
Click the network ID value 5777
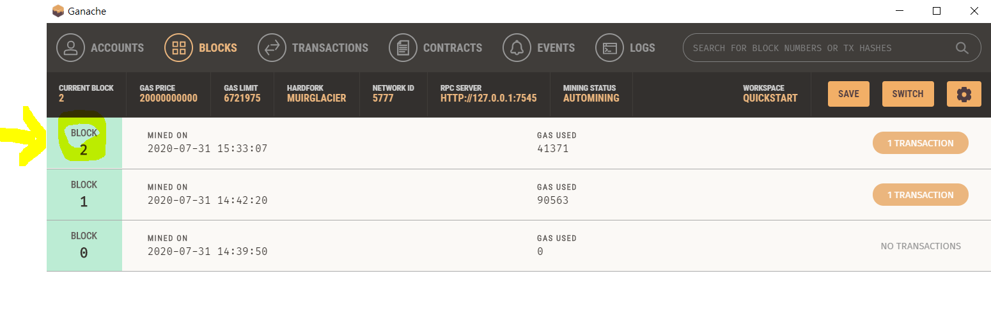click(x=383, y=98)
